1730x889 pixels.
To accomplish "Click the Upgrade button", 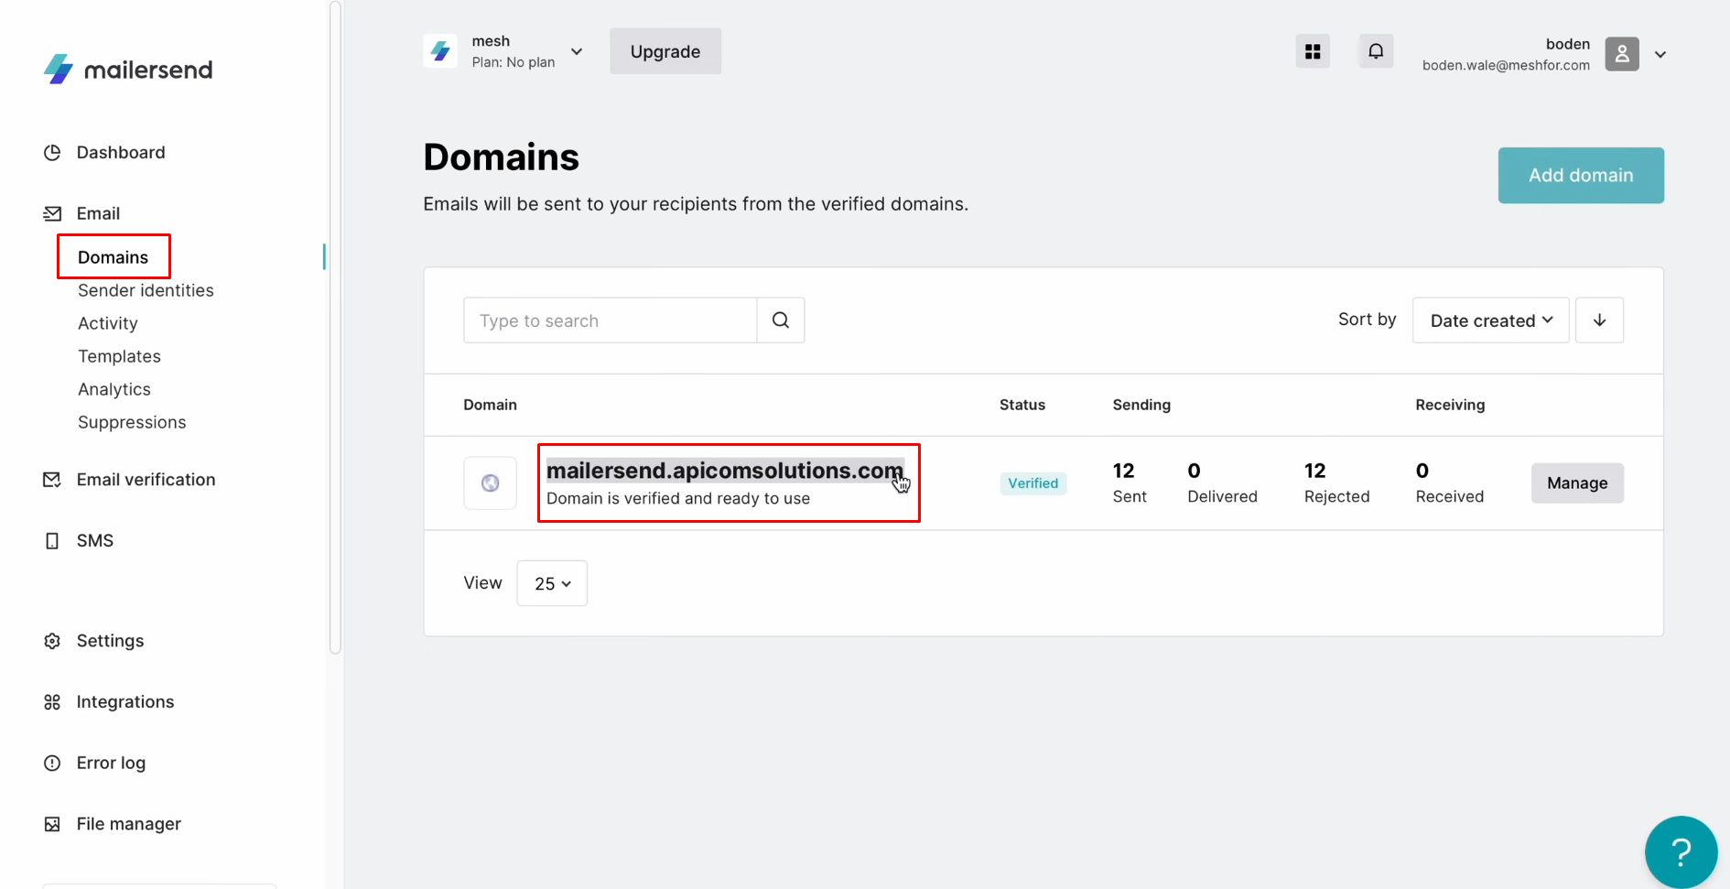I will pos(665,51).
